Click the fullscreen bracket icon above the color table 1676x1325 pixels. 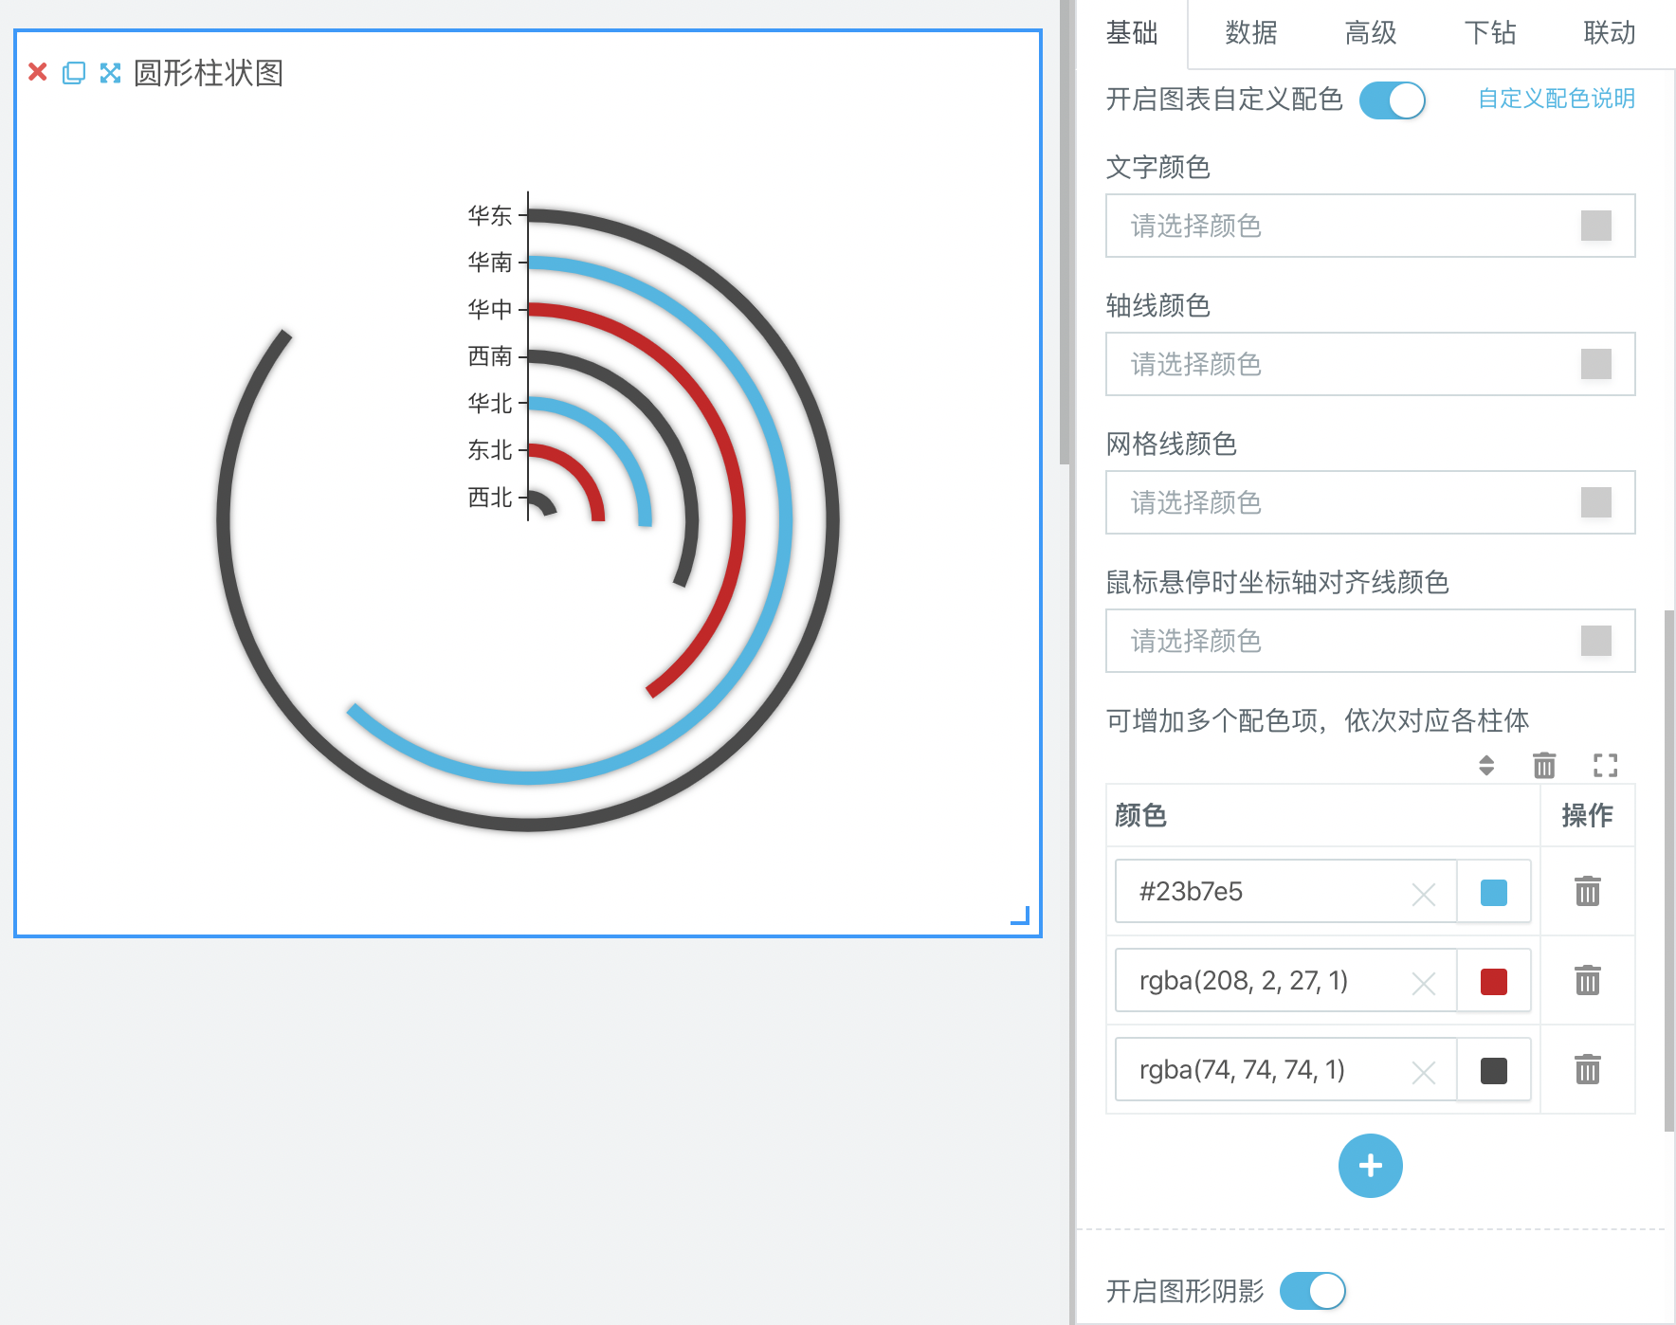click(x=1605, y=765)
